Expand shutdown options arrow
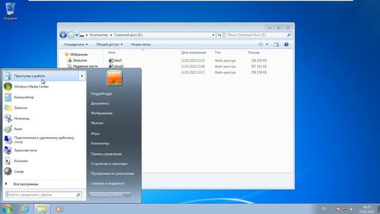 (x=128, y=194)
